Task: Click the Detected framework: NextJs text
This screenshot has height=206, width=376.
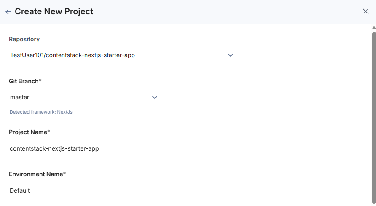Action: pos(41,112)
